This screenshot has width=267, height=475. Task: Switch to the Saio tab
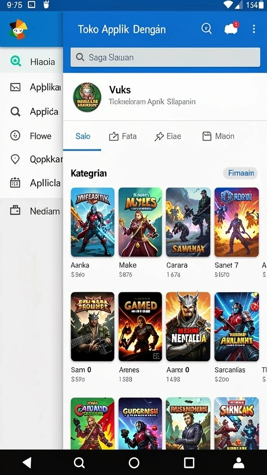[x=83, y=136]
